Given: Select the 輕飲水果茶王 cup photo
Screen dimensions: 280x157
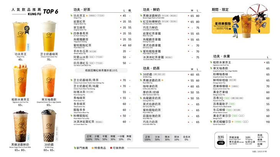Looking at the screenshot, I should click(20, 80).
